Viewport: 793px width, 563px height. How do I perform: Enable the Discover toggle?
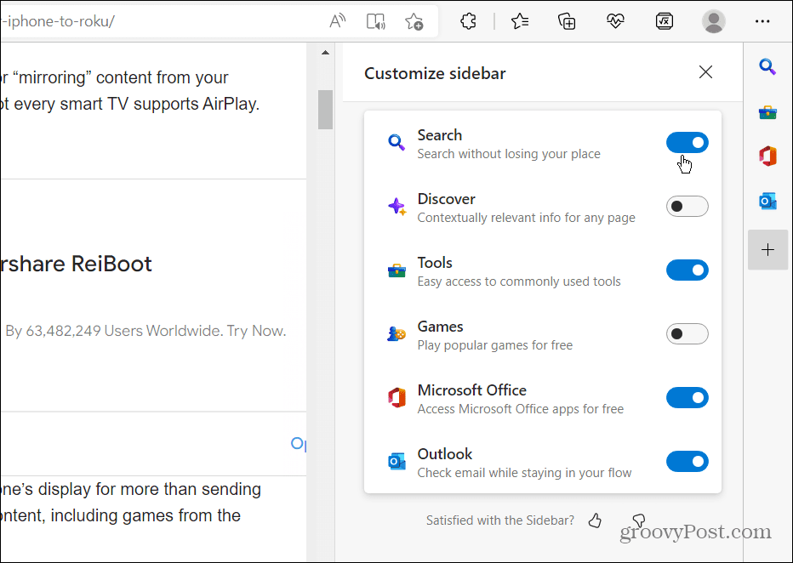coord(687,206)
